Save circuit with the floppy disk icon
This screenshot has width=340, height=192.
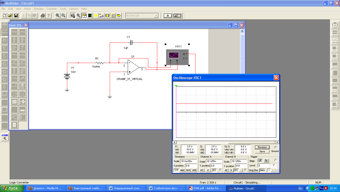[x=16, y=15]
